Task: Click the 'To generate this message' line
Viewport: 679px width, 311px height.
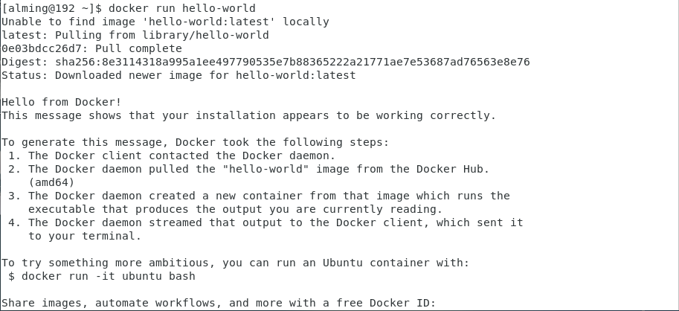Action: 195,142
